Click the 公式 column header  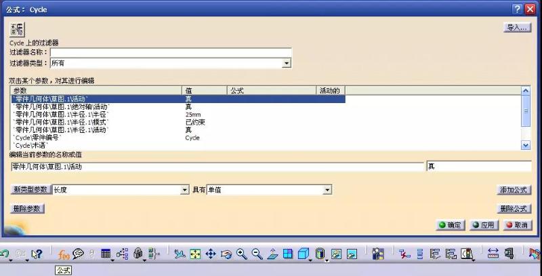coord(271,90)
